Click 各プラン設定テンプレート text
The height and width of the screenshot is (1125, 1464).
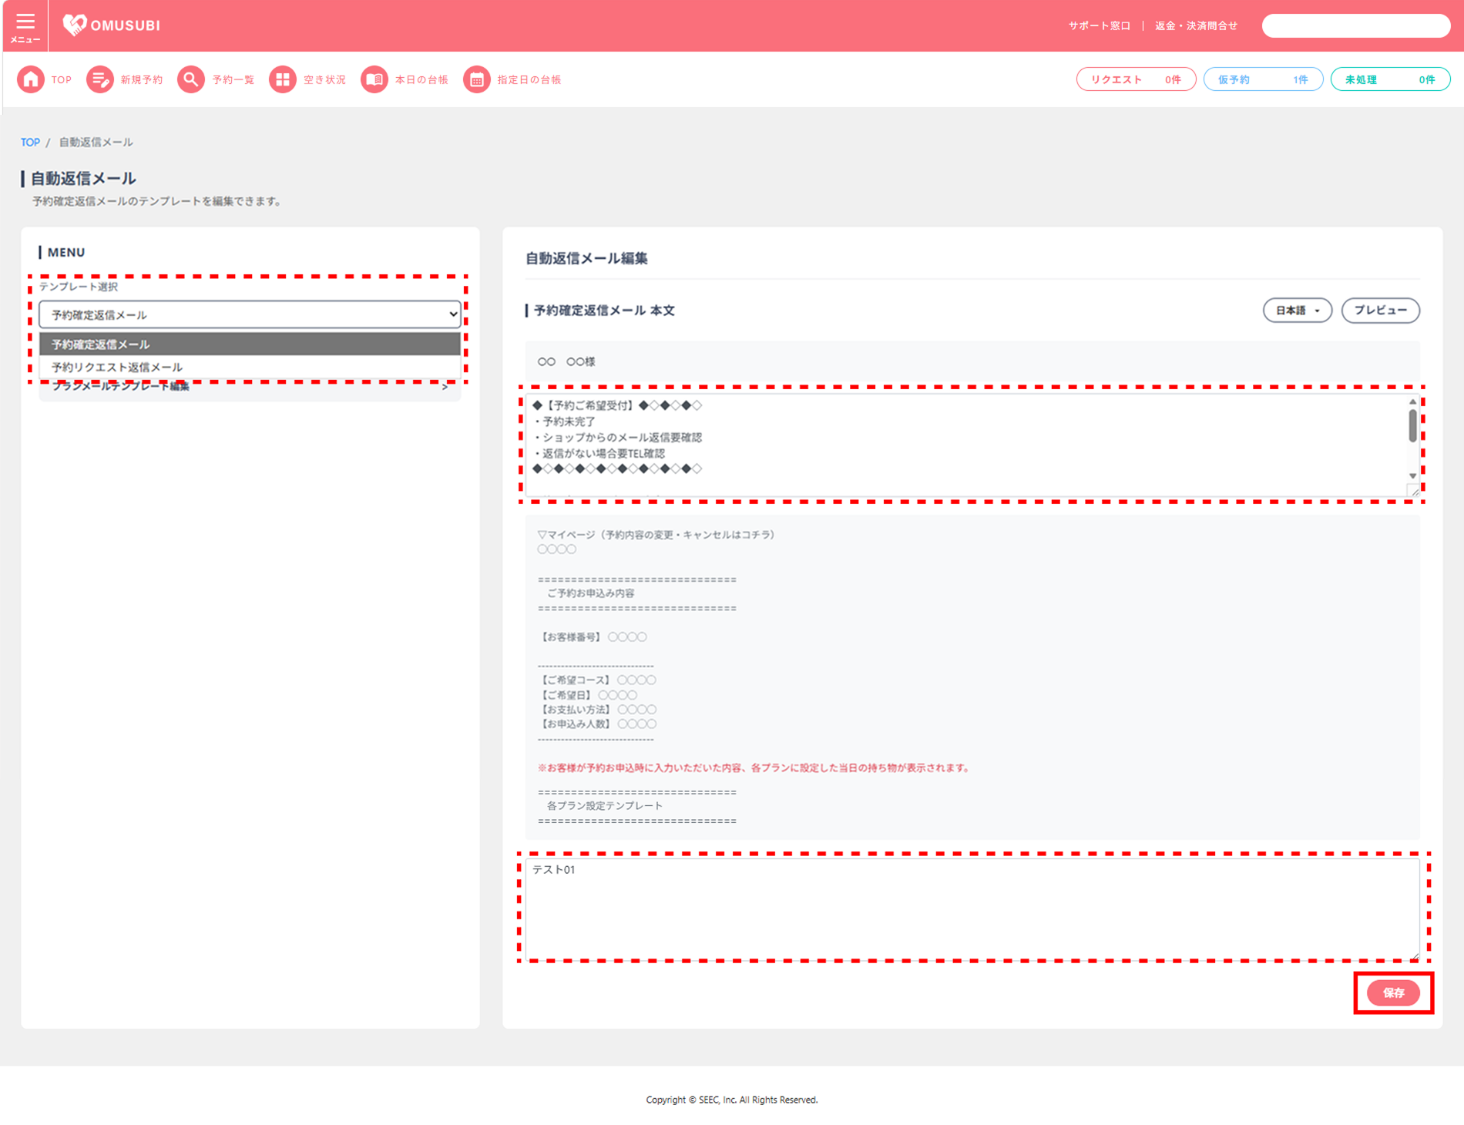click(604, 805)
